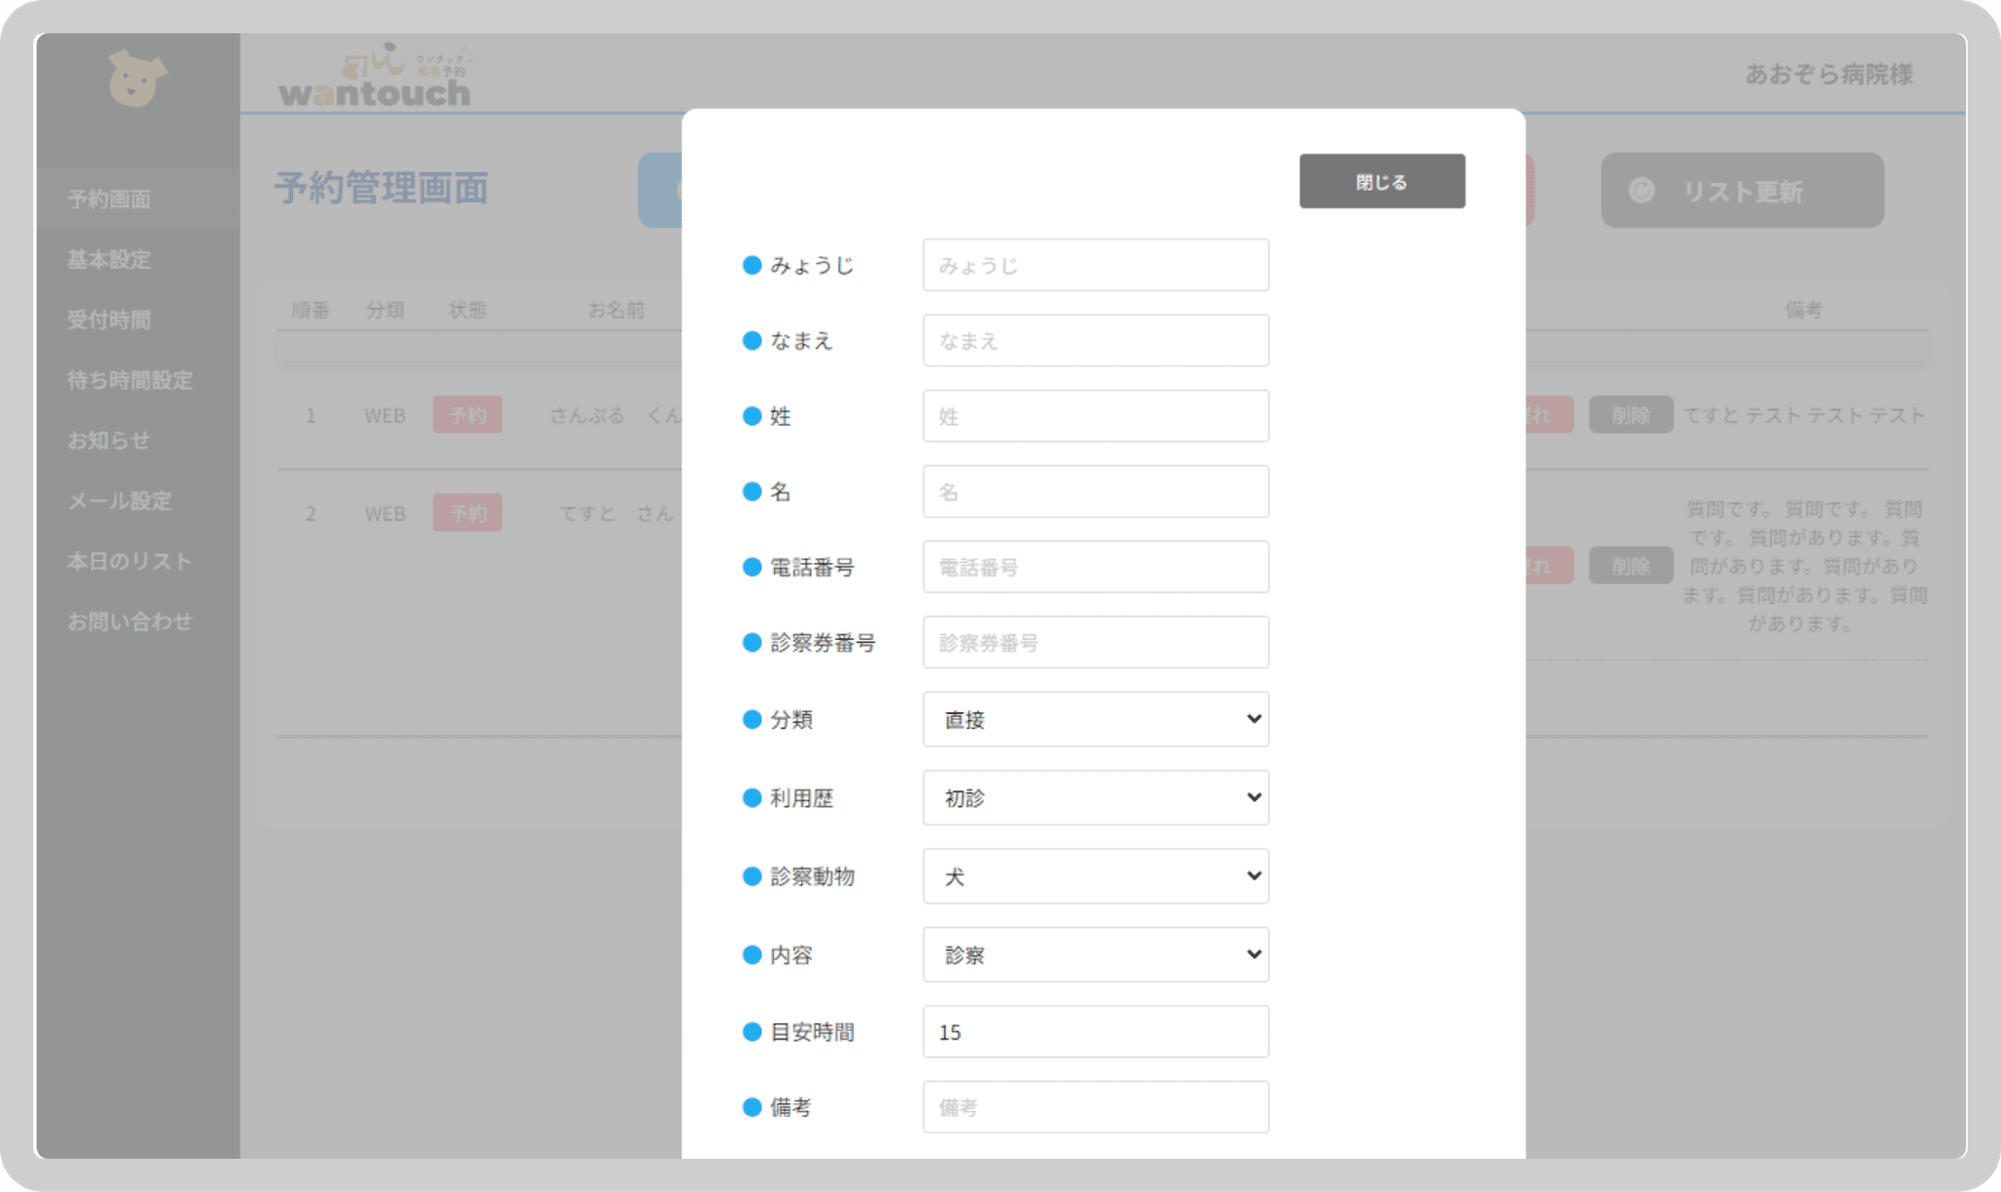Click the 目安時間 field containing 15

pyautogui.click(x=1095, y=1032)
